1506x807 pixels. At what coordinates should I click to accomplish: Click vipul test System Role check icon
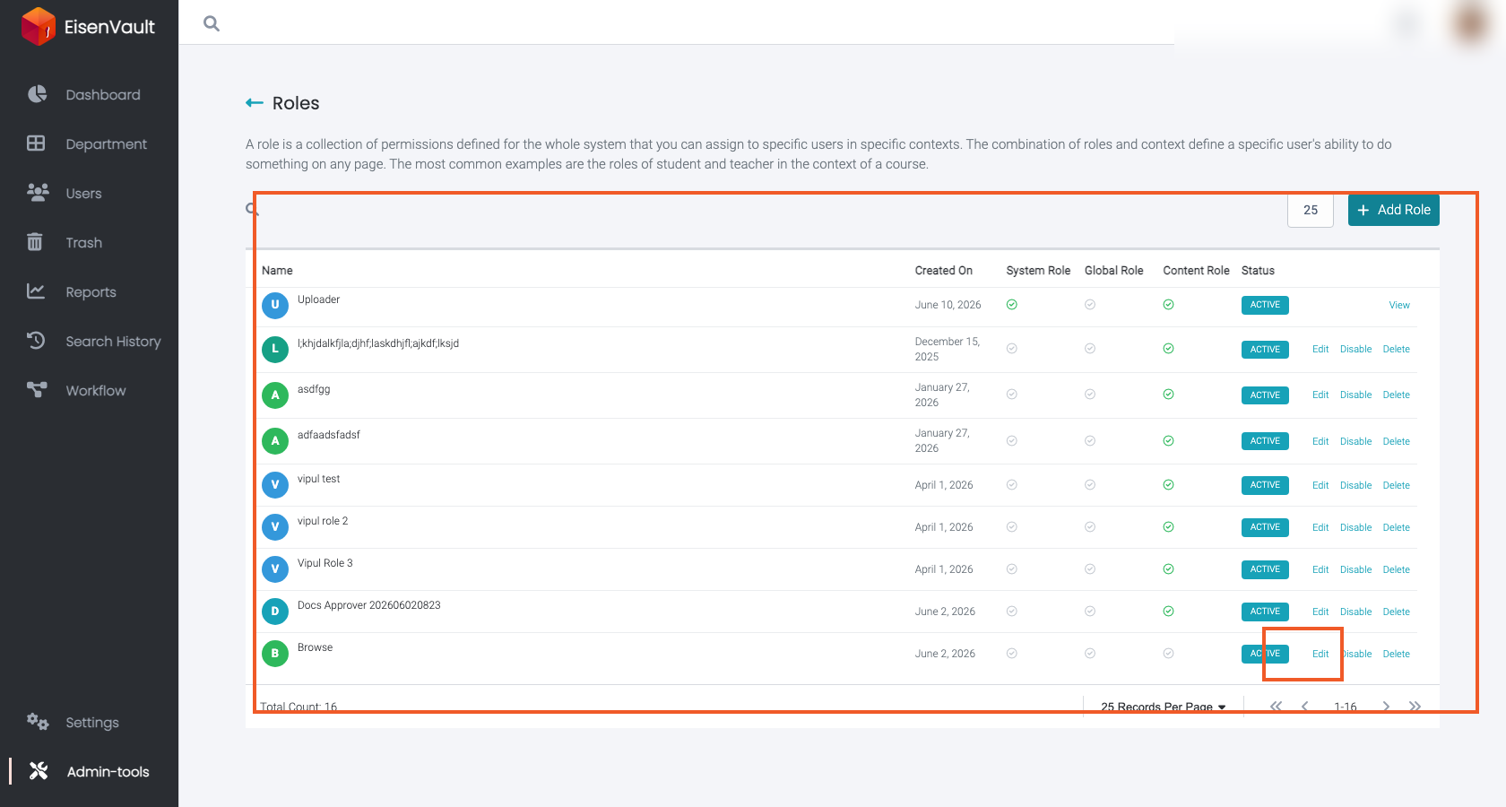point(1012,485)
